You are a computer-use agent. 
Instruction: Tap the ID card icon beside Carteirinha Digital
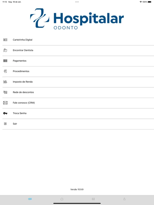pos(5,40)
